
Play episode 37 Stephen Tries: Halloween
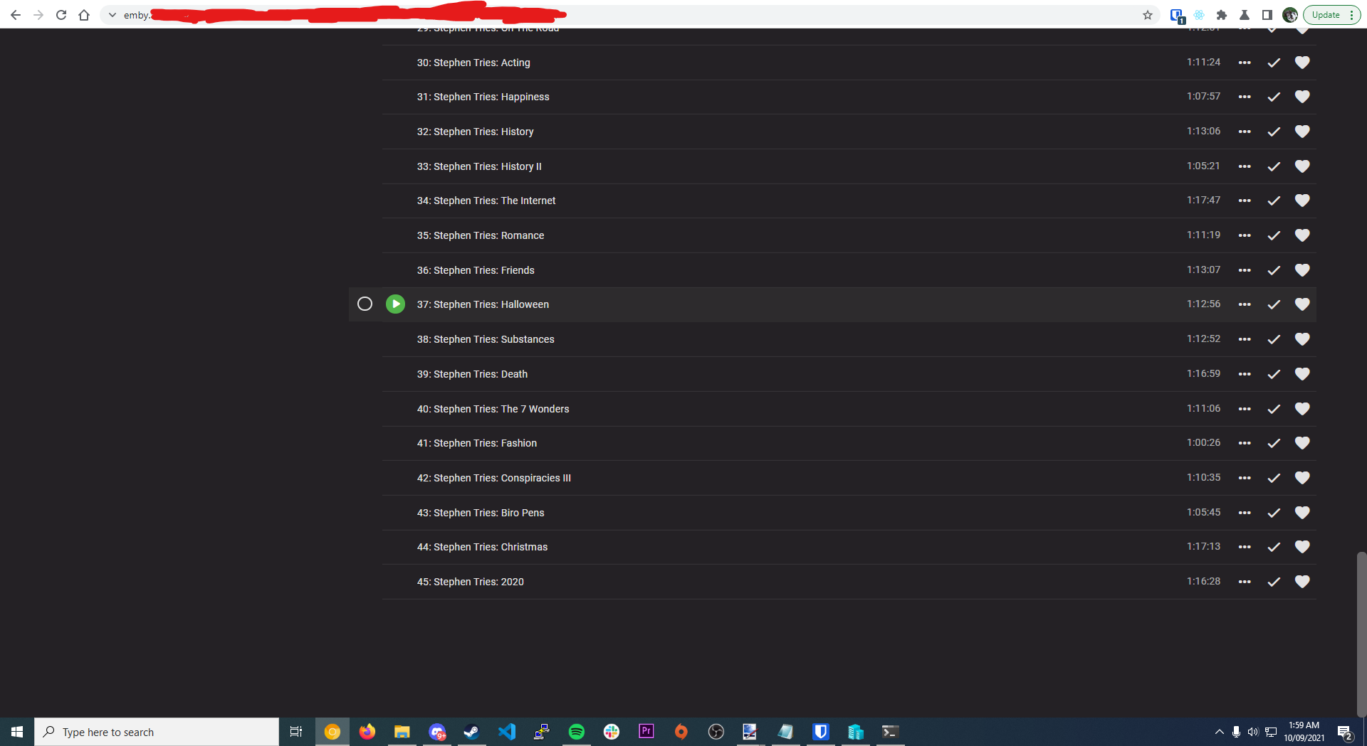tap(395, 304)
